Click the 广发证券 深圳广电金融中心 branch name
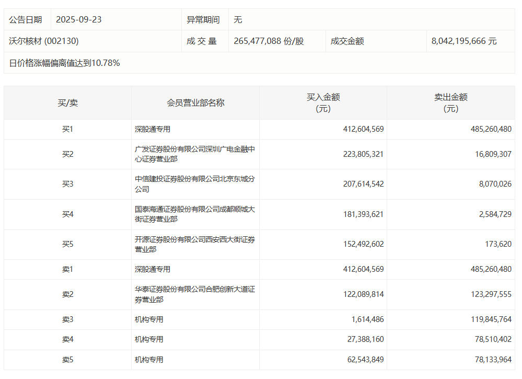The image size is (522, 379). 195,154
